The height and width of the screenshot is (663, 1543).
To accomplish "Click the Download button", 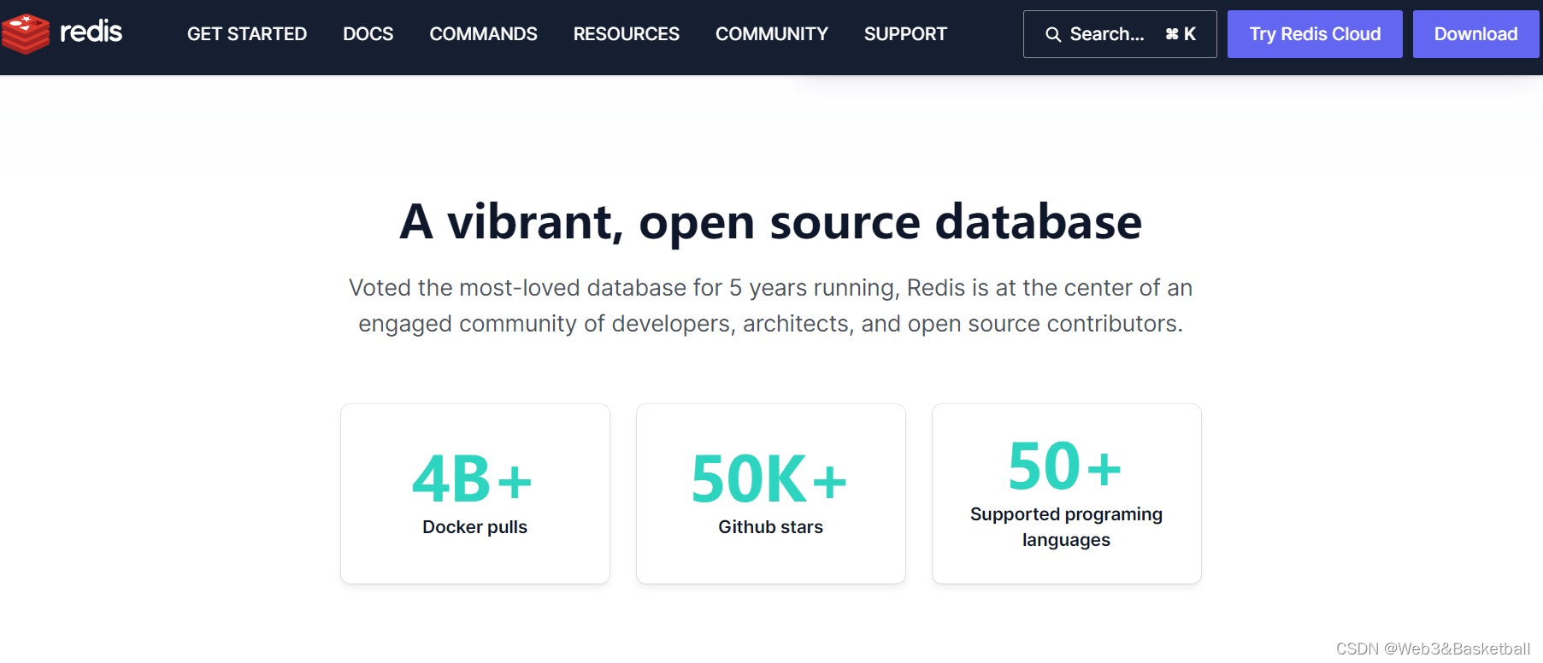I will click(x=1476, y=34).
